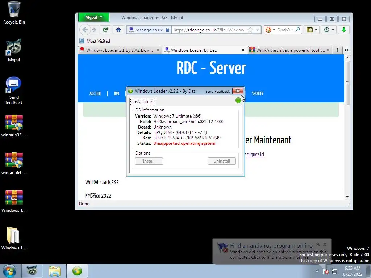Image resolution: width=371 pixels, height=278 pixels.
Task: Click the SPOTIFY menu link
Action: [x=258, y=94]
